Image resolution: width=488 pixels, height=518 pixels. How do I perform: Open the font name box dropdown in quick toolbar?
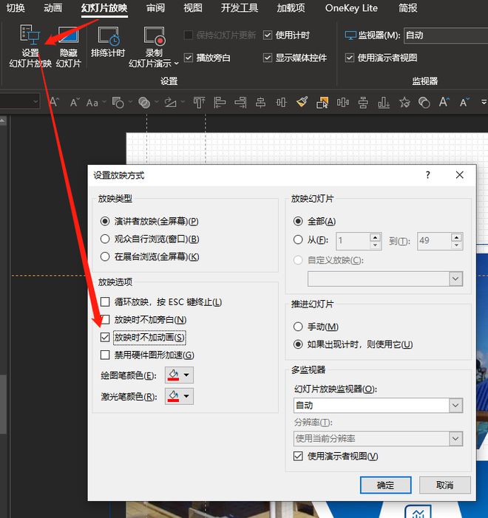[35, 102]
